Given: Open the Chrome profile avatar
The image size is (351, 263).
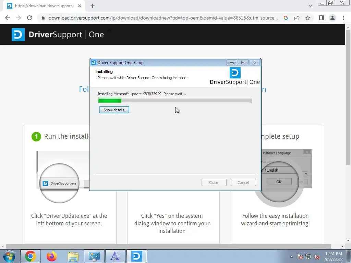Looking at the screenshot, I should point(332,18).
